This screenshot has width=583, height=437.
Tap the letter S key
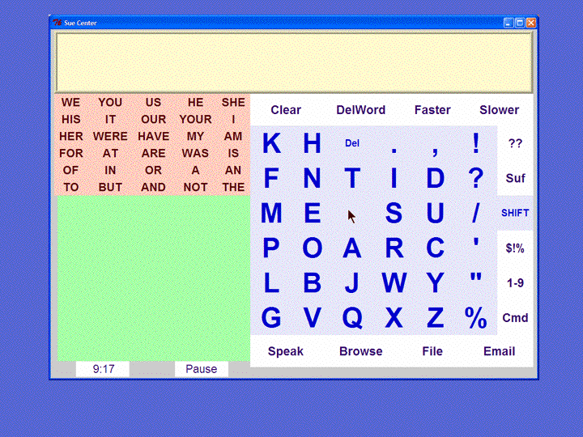click(x=394, y=213)
